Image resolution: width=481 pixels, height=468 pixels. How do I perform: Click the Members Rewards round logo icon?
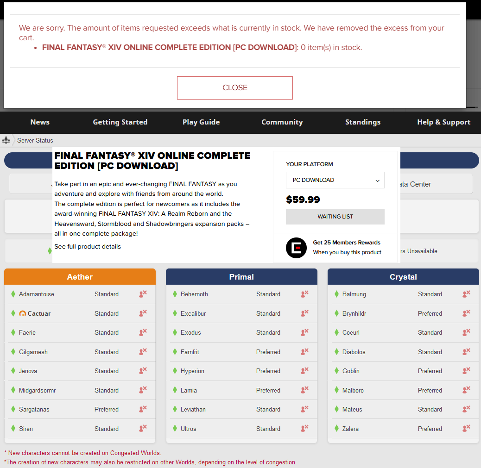(x=296, y=248)
